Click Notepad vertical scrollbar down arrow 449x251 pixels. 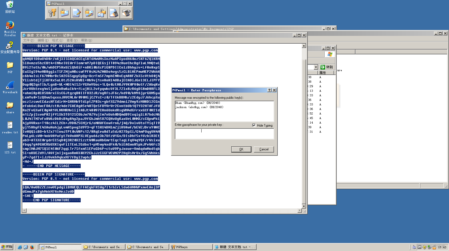coord(304,206)
